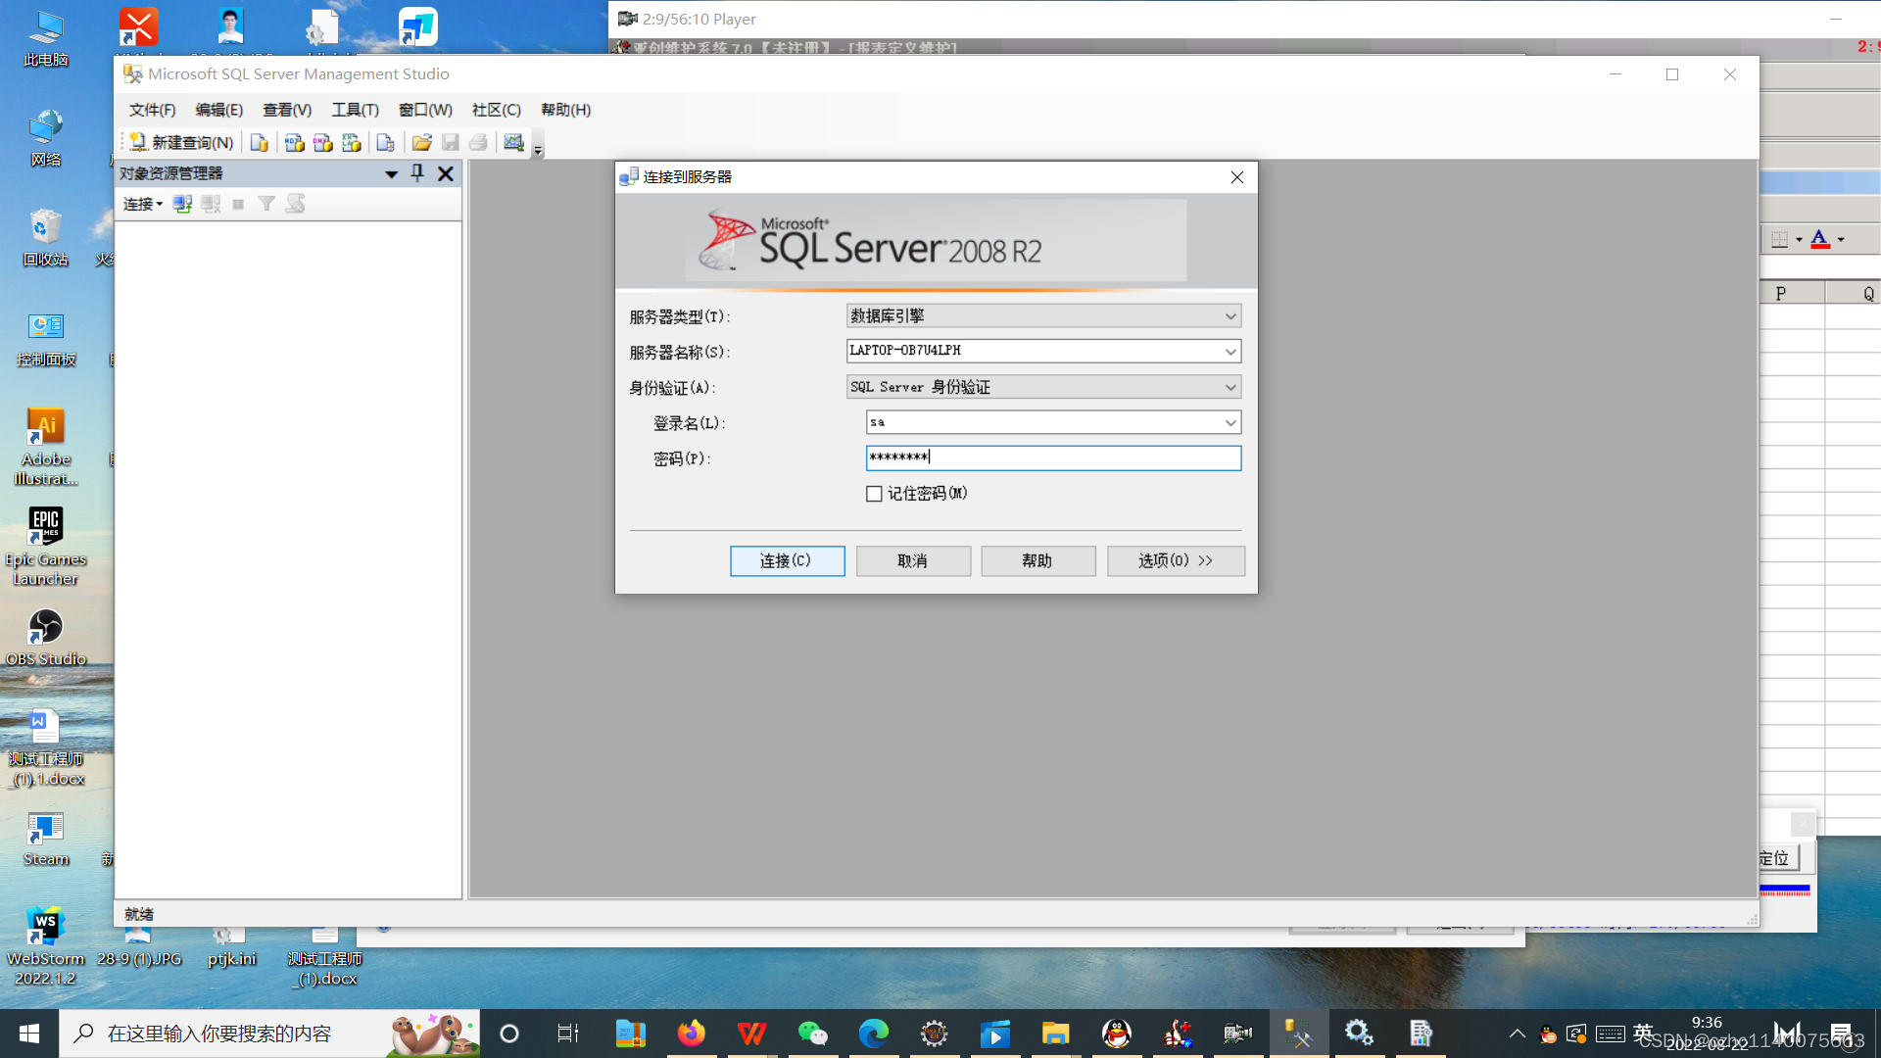Click the server name text field LAPTOP-OB7U4LPH
This screenshot has width=1881, height=1058.
tap(1034, 351)
